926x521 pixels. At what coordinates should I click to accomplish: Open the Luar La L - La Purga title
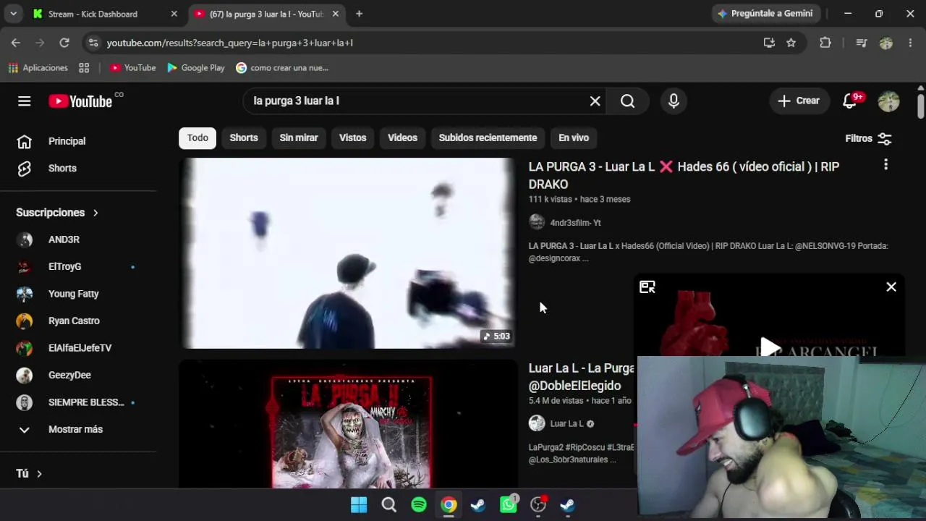click(x=582, y=377)
